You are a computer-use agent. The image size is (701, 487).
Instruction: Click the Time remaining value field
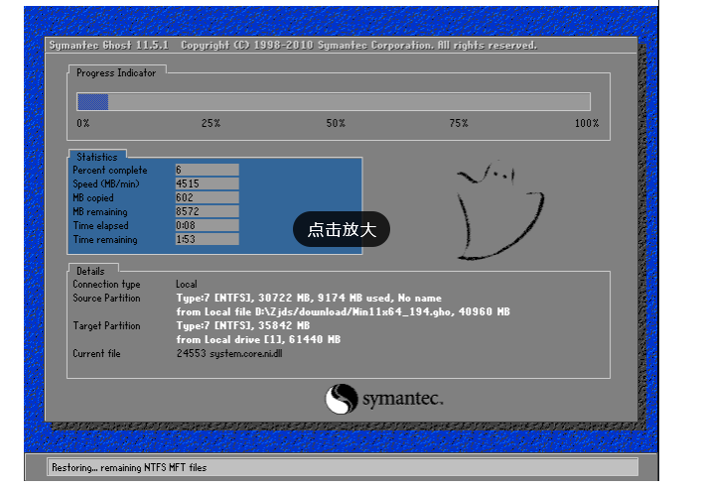[207, 239]
